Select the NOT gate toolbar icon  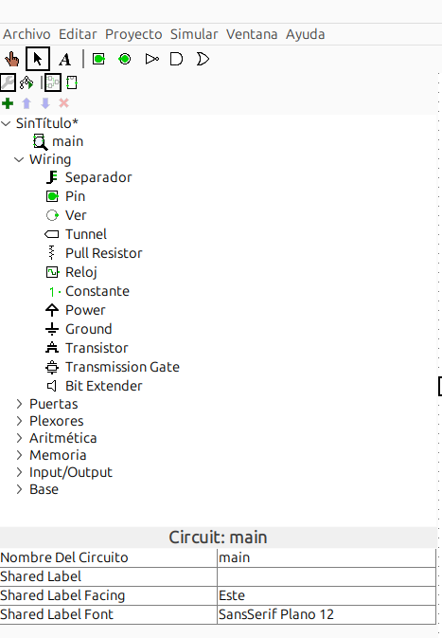pos(151,59)
